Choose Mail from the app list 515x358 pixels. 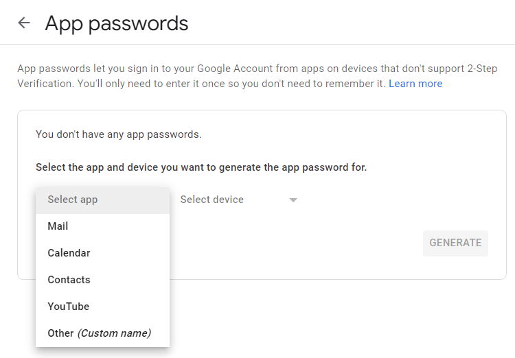(x=102, y=226)
